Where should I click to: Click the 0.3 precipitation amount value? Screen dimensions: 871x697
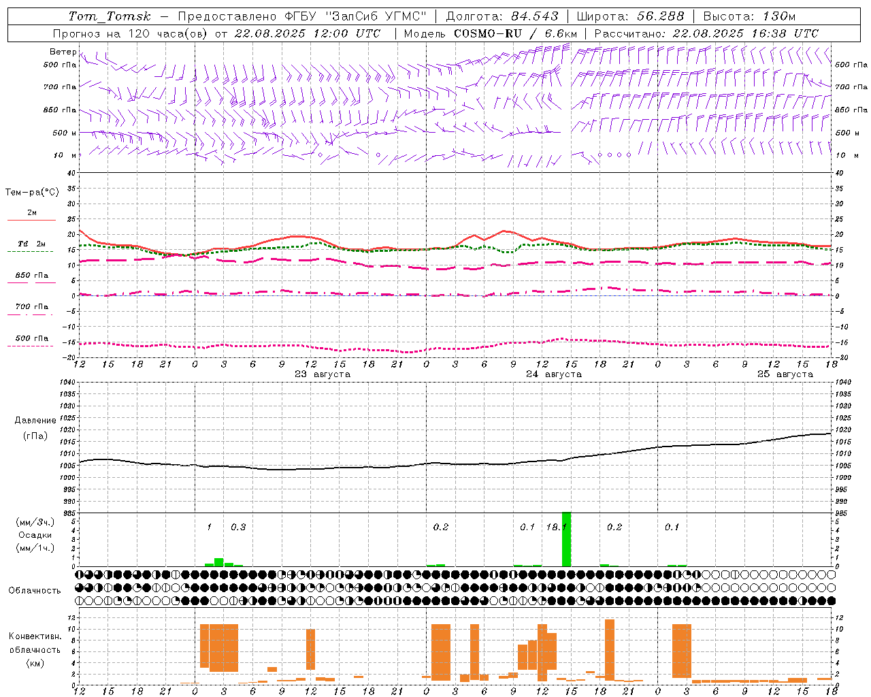click(x=238, y=528)
